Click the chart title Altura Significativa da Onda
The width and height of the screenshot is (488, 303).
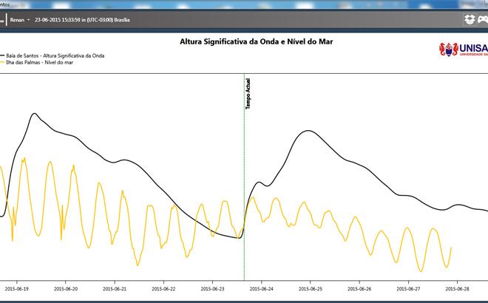click(257, 41)
